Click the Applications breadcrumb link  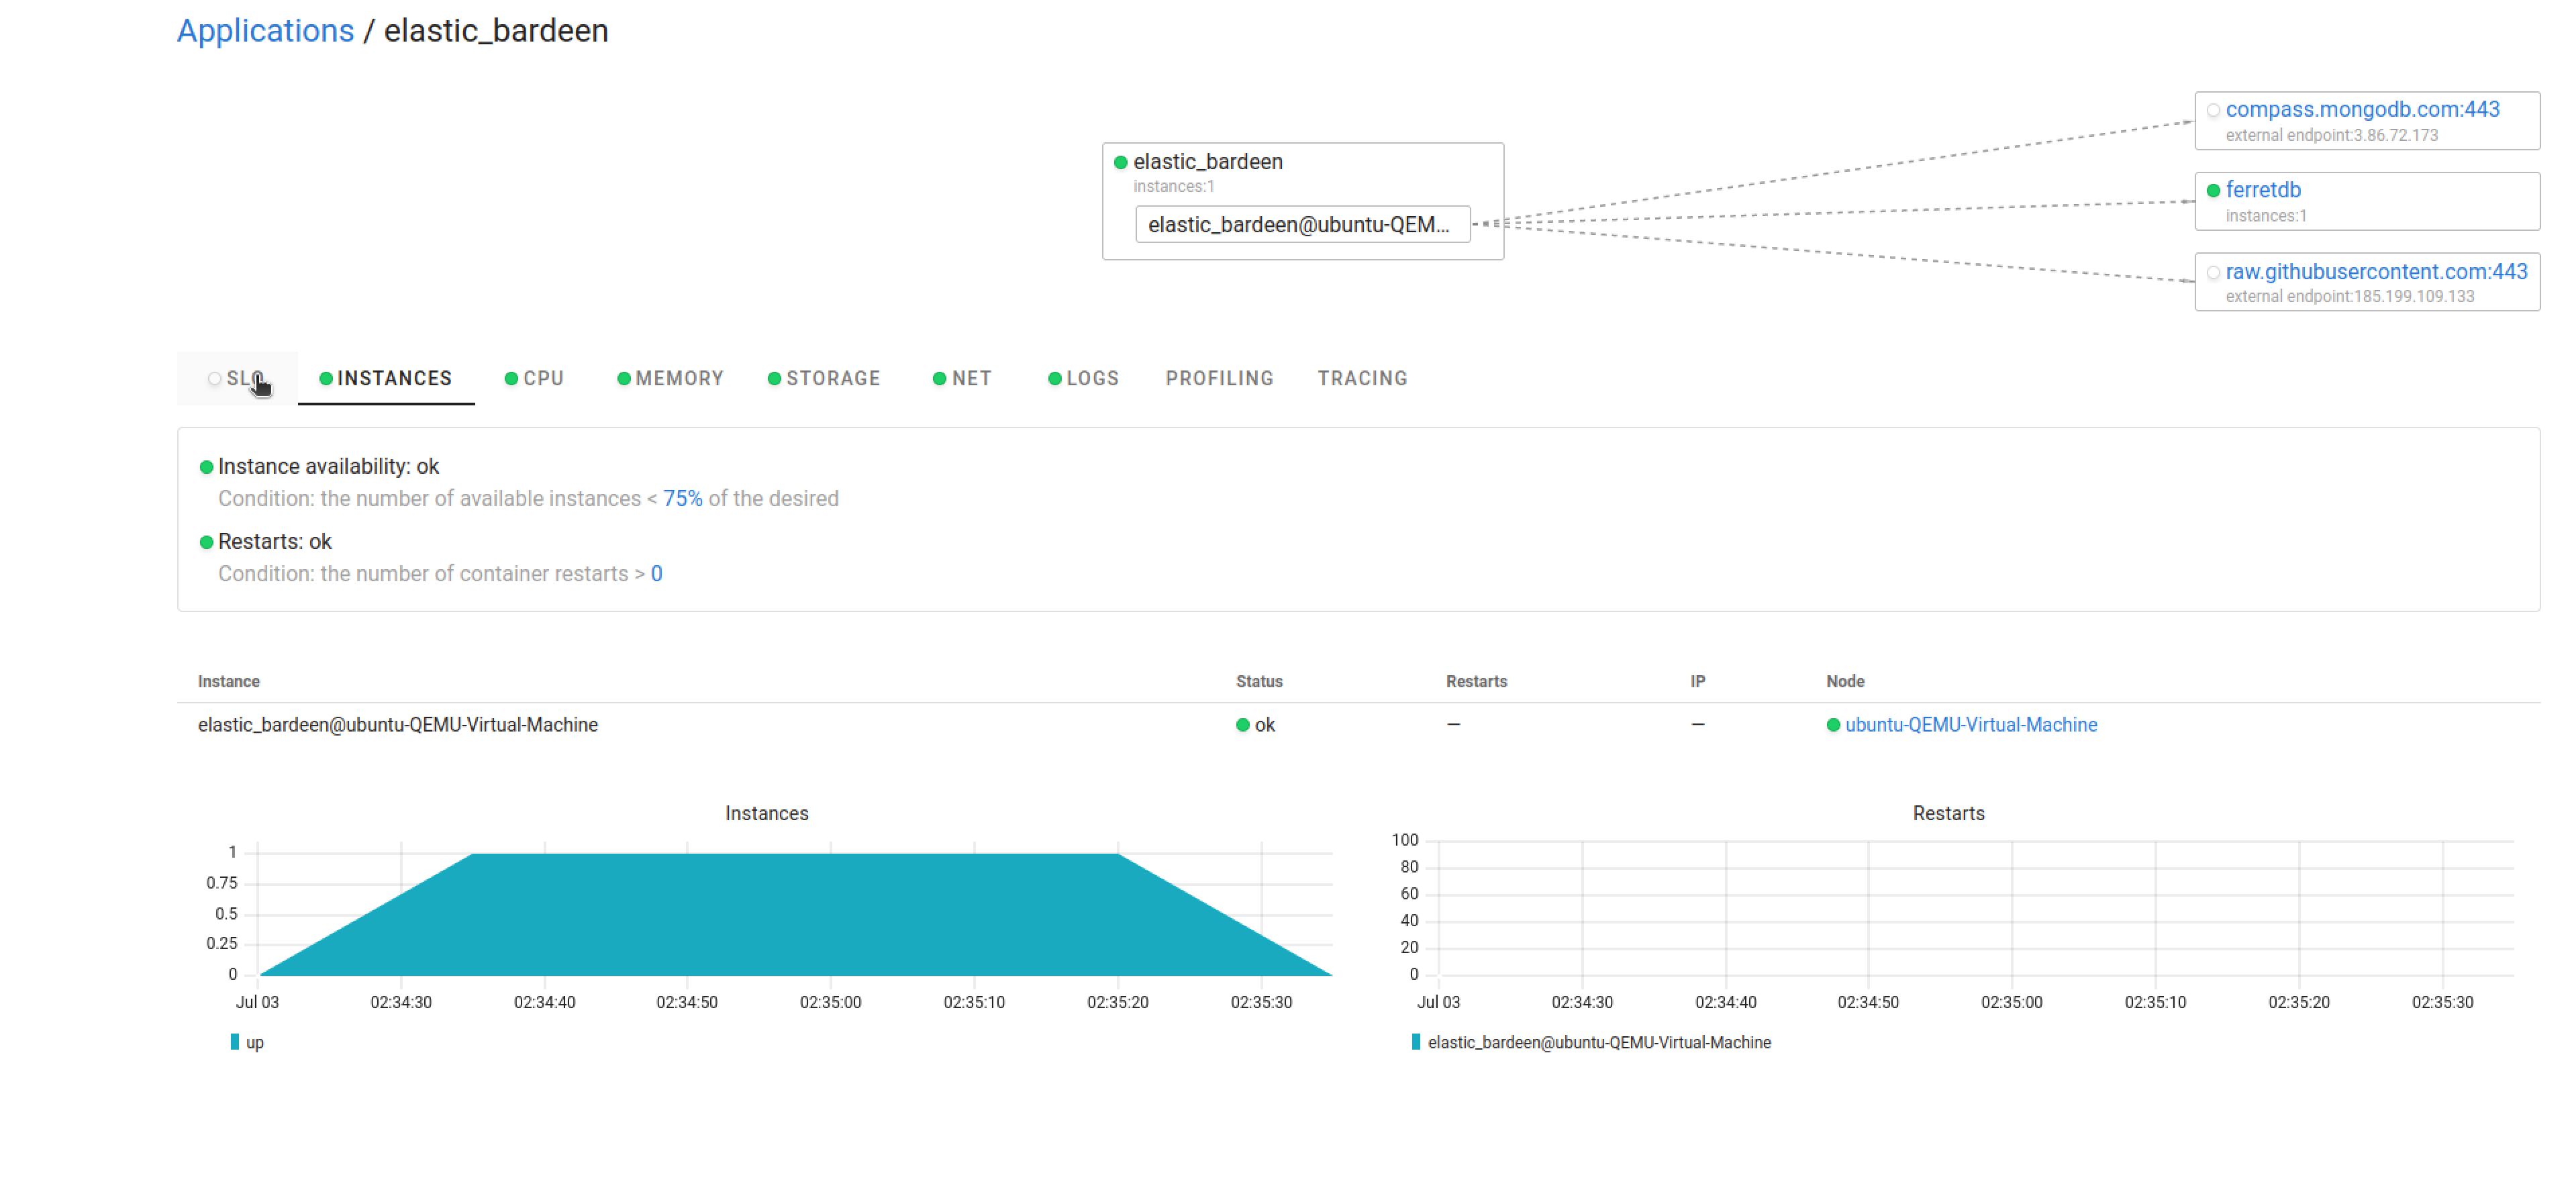pyautogui.click(x=264, y=30)
